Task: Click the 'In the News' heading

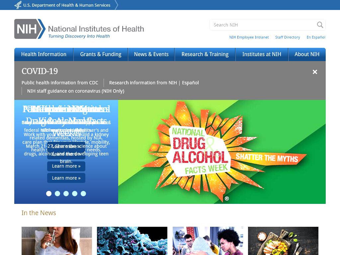Action: pyautogui.click(x=39, y=213)
